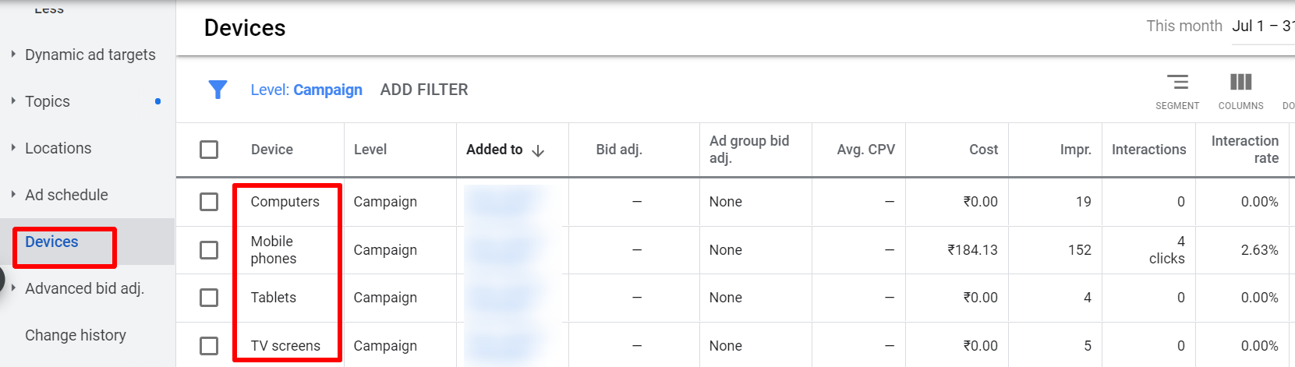Check the Computers row checkbox
Screen dimensions: 1295x367
pos(209,202)
